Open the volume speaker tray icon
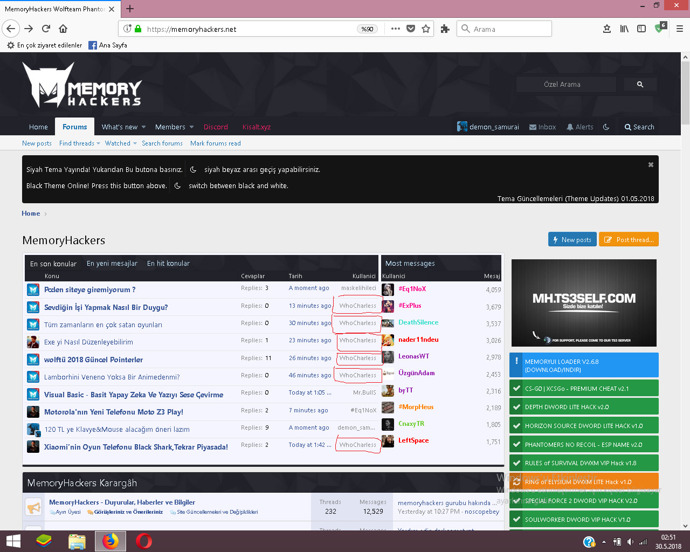 (x=630, y=542)
